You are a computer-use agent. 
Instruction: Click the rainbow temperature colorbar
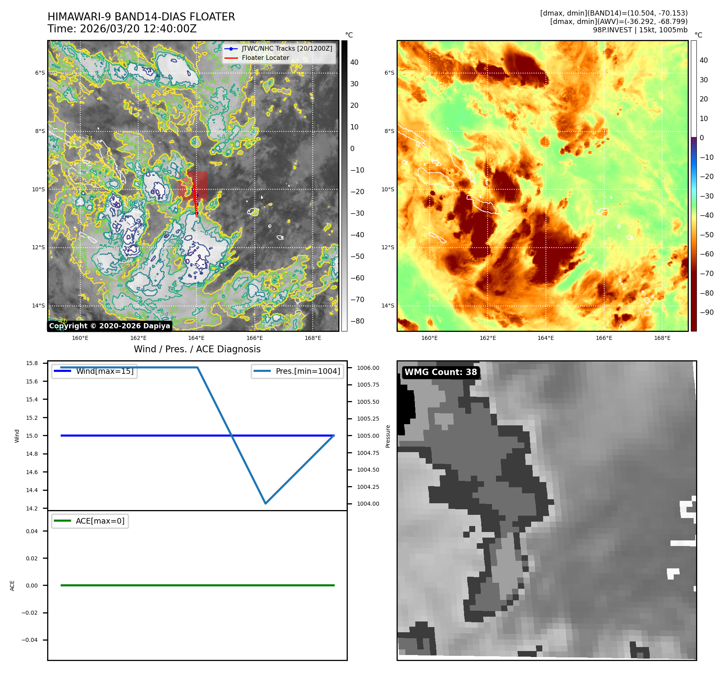click(x=694, y=186)
